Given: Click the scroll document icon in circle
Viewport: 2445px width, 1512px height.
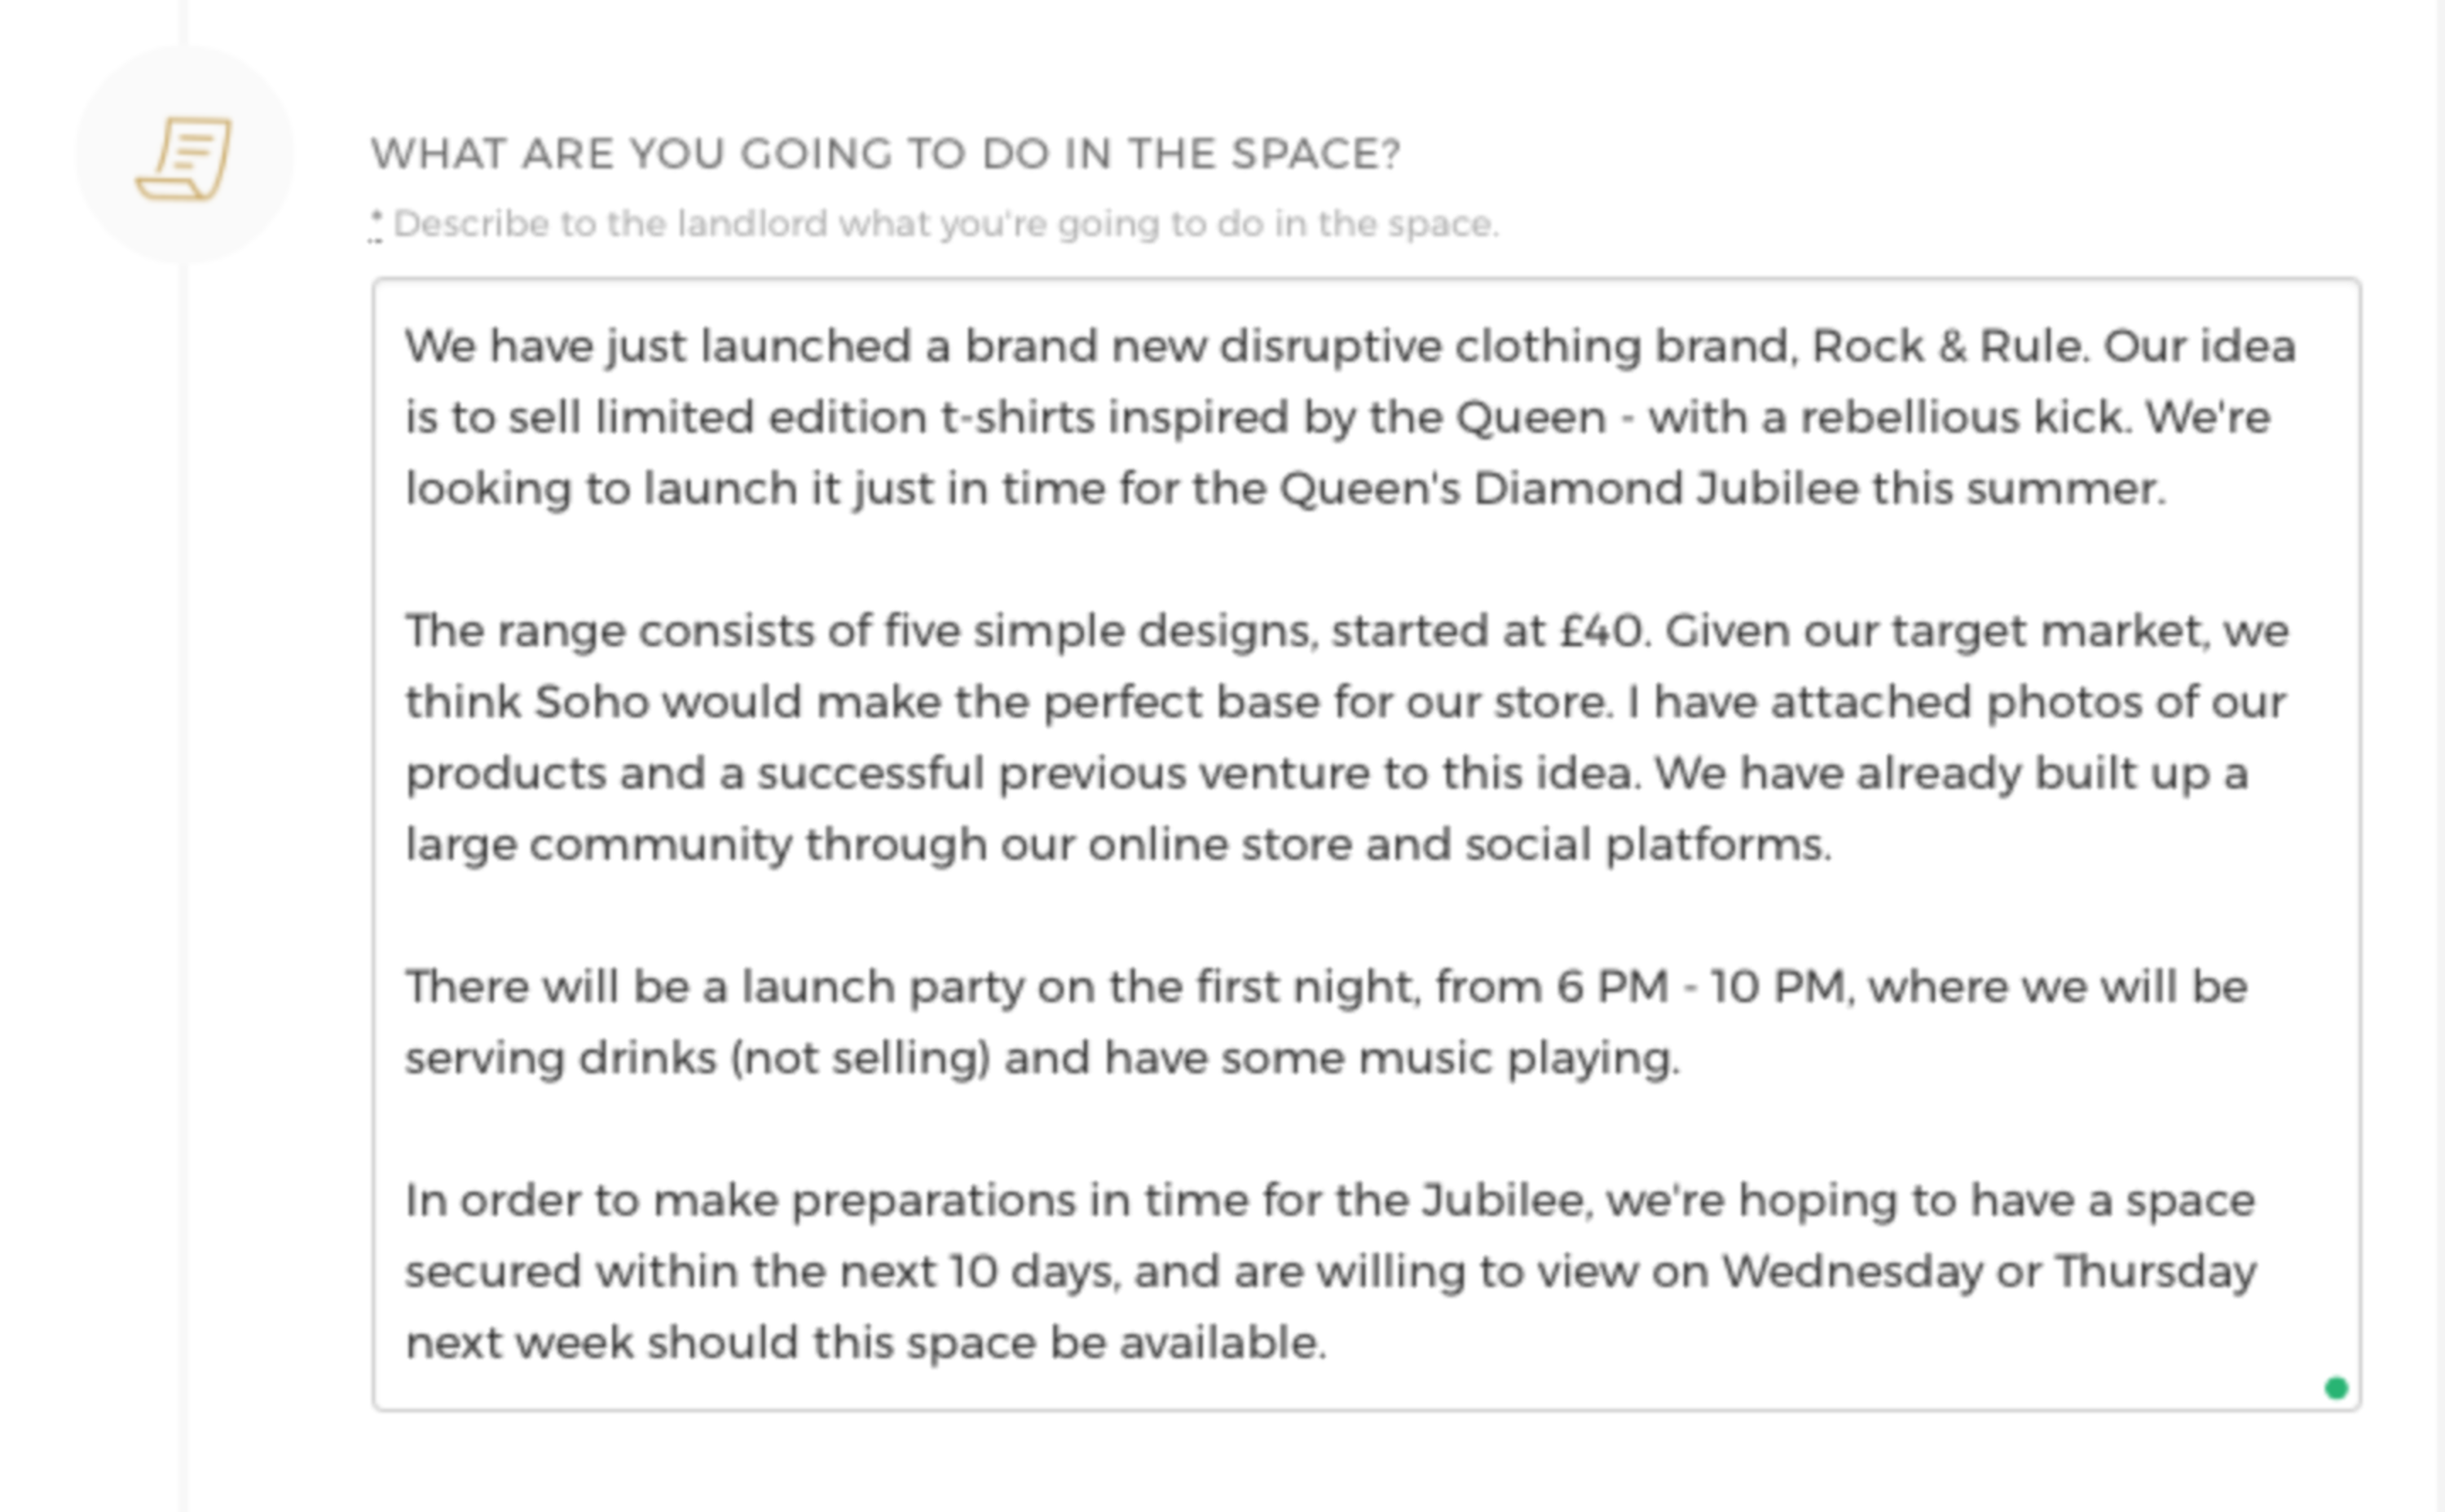Looking at the screenshot, I should point(184,158).
